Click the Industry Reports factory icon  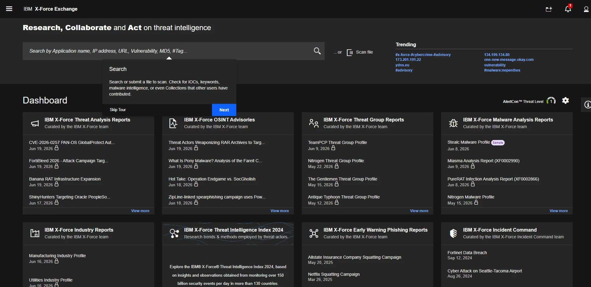(35, 233)
